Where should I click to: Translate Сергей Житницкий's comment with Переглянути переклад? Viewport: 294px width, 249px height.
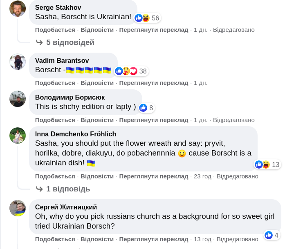(154, 239)
